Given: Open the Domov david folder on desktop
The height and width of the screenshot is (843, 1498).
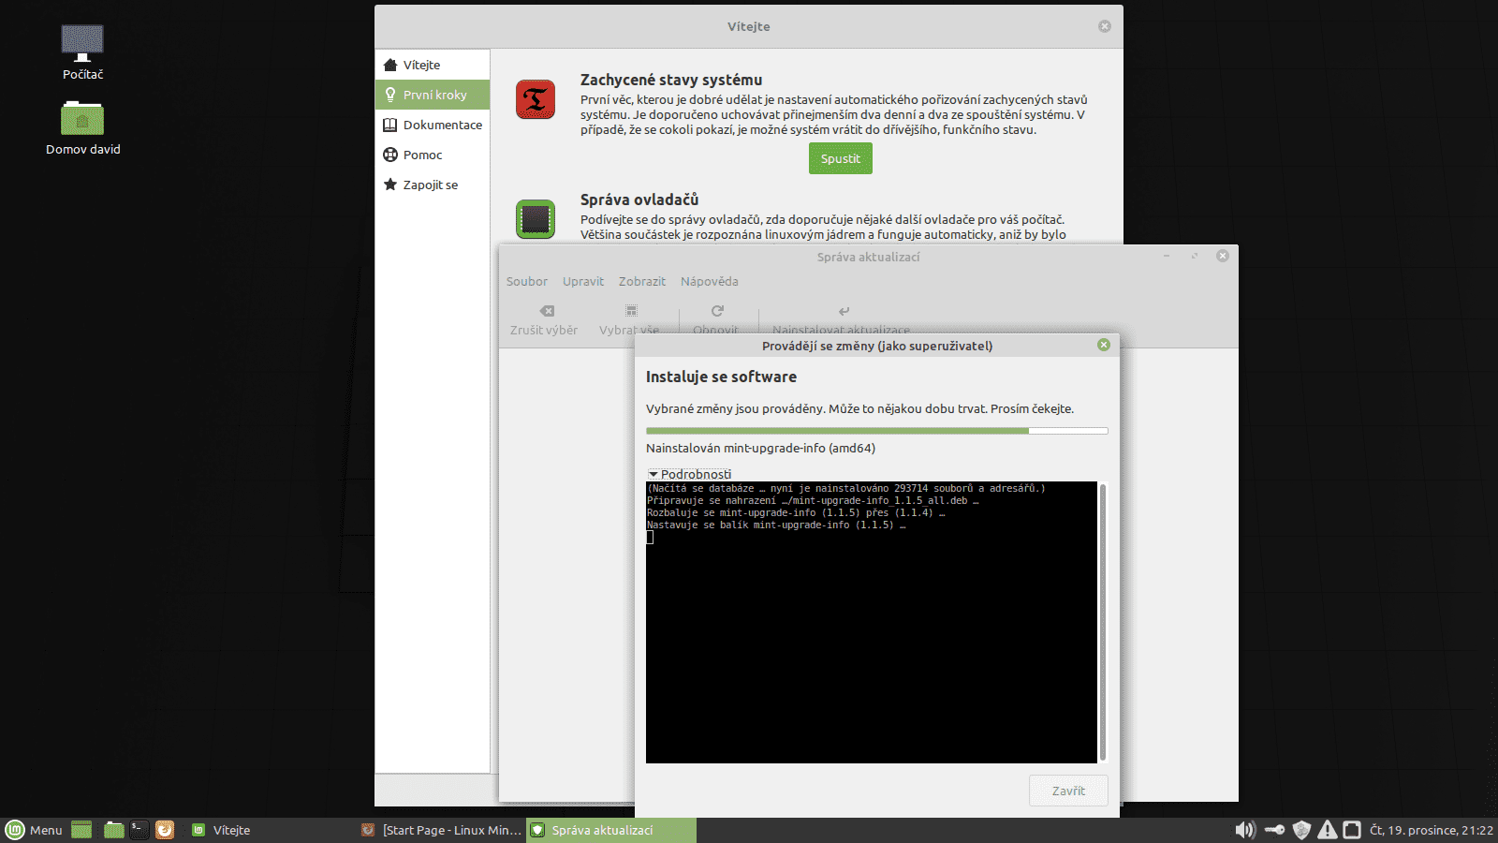Looking at the screenshot, I should tap(82, 120).
